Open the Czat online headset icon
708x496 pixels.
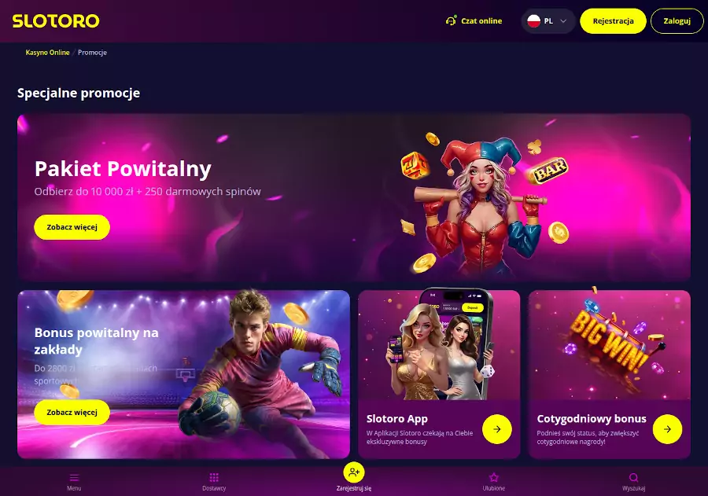coord(451,20)
